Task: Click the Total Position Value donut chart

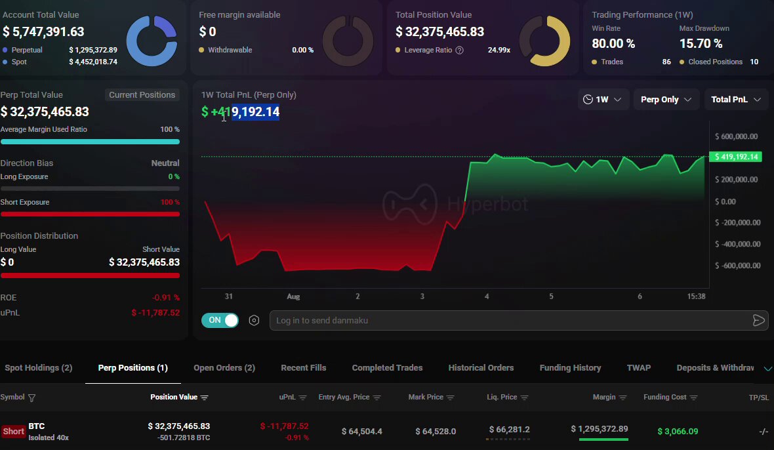Action: pyautogui.click(x=544, y=41)
